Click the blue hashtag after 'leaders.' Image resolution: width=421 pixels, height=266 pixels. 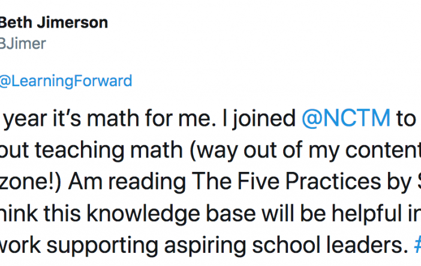point(417,244)
